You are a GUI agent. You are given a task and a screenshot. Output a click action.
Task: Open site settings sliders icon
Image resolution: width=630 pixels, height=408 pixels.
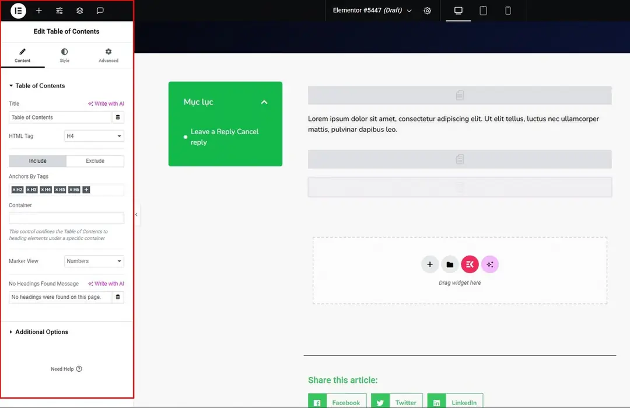(x=59, y=11)
